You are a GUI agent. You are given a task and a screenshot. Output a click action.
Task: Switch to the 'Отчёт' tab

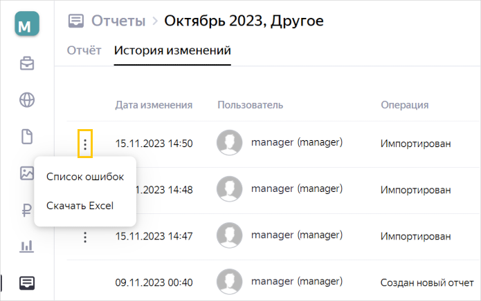[84, 50]
